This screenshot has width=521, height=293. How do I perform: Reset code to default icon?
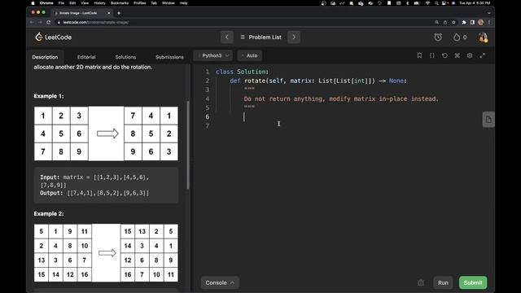tap(444, 55)
